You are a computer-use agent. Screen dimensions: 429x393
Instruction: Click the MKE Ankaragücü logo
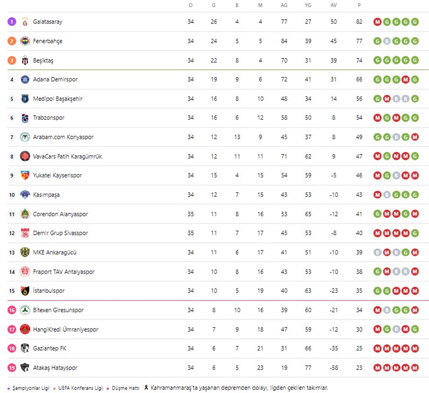coord(25,252)
